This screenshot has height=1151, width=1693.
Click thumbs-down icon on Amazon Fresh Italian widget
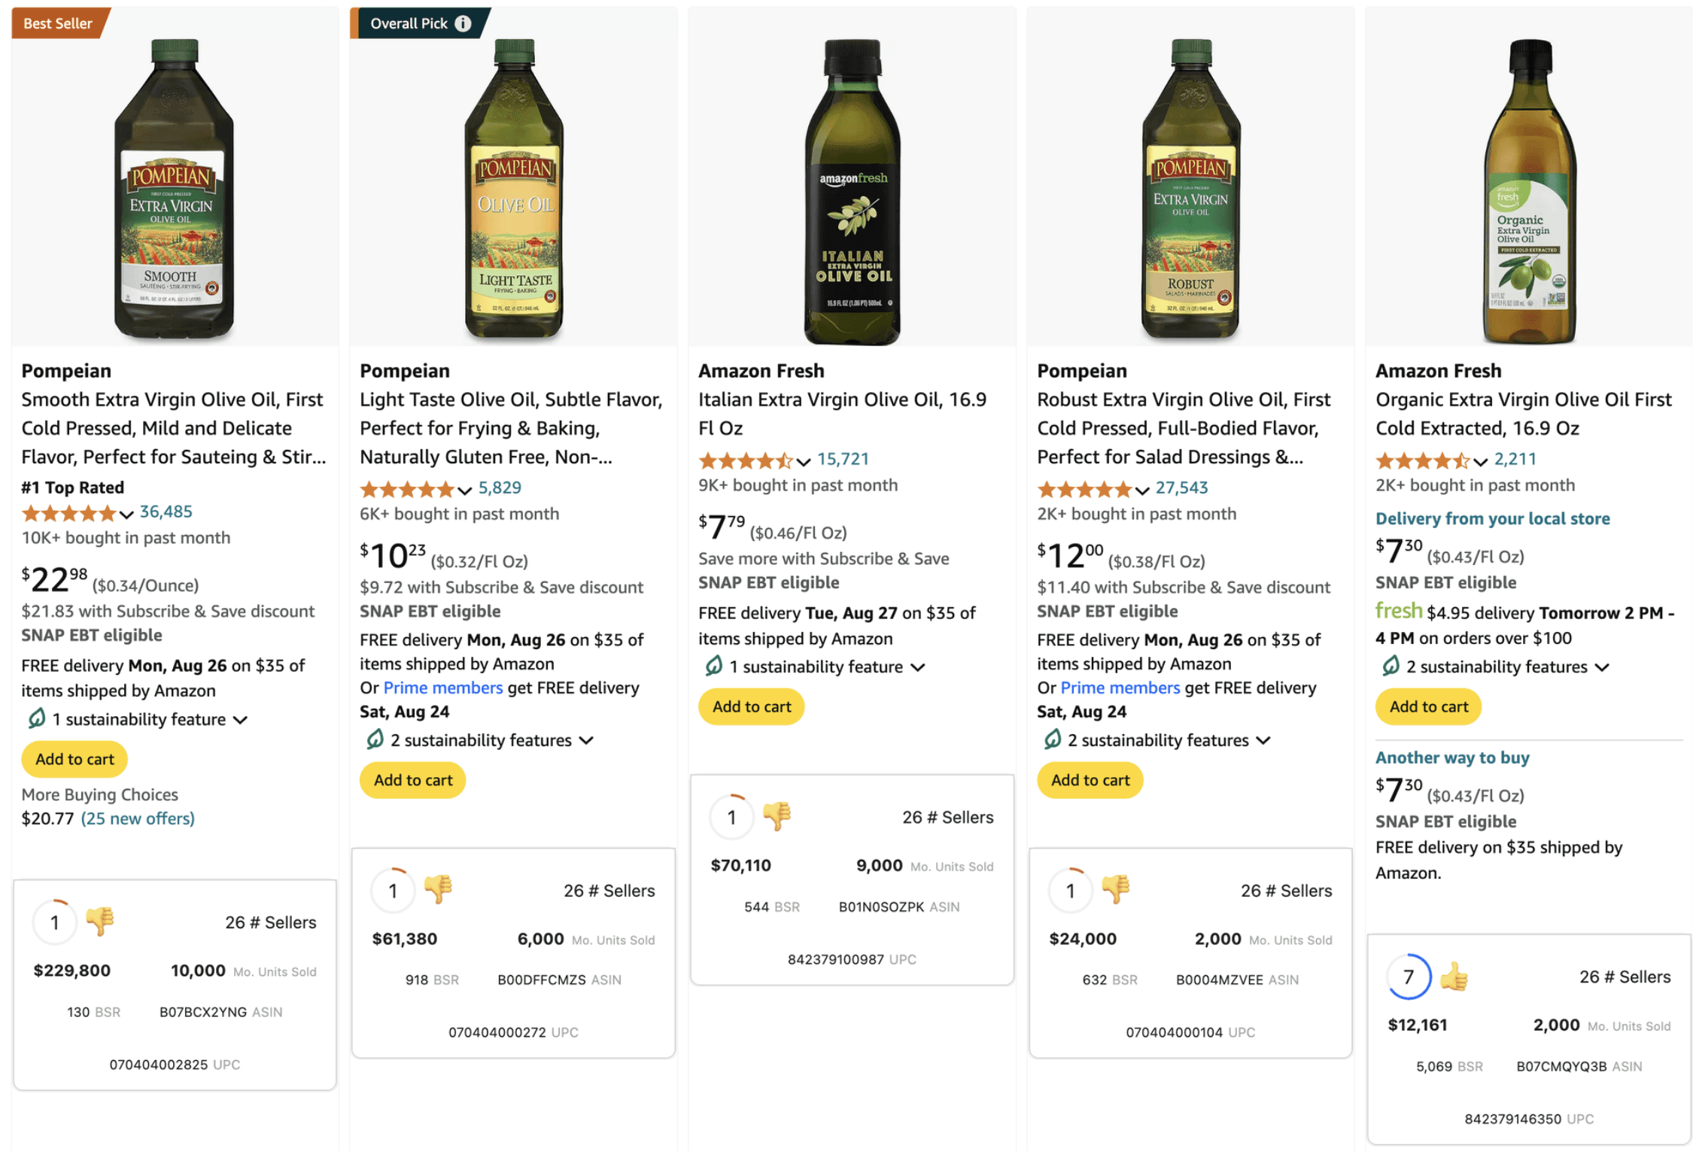[777, 815]
